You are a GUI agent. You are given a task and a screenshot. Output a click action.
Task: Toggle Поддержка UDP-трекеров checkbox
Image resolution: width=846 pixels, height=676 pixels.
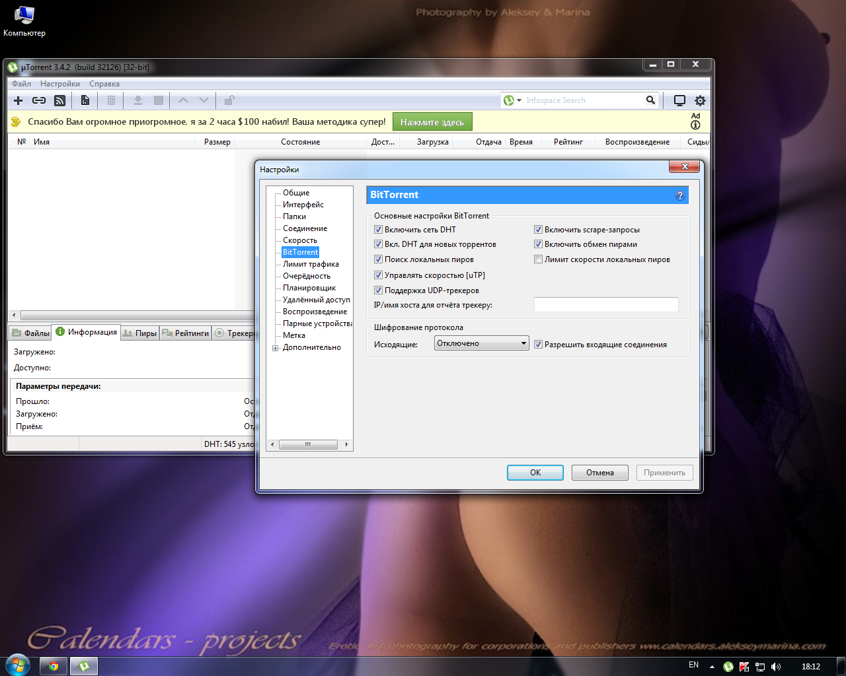378,290
